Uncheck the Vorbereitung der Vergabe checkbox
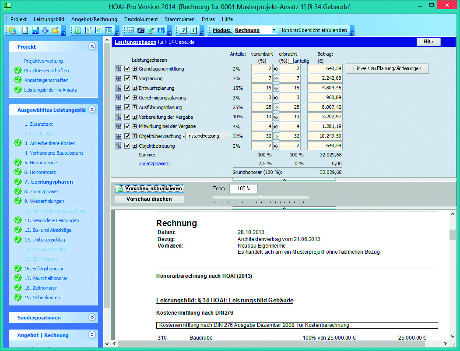Screen dimensions: 460x351 point(127,117)
